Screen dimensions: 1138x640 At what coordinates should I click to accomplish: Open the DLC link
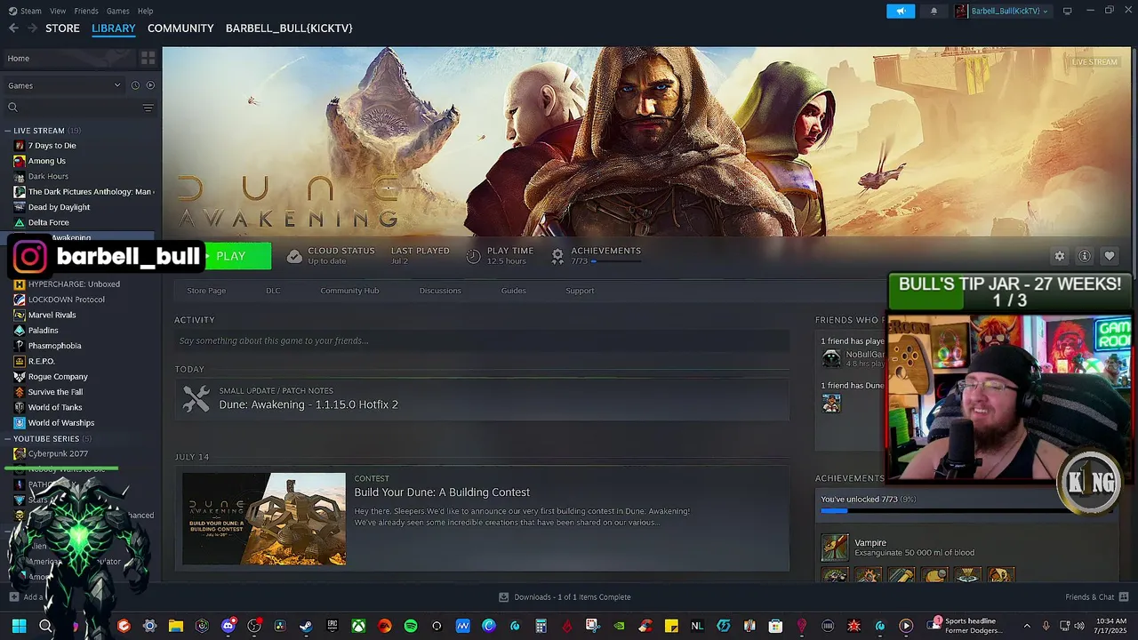point(273,291)
